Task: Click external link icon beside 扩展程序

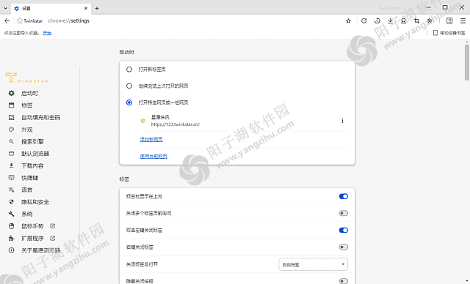Action: pos(52,238)
